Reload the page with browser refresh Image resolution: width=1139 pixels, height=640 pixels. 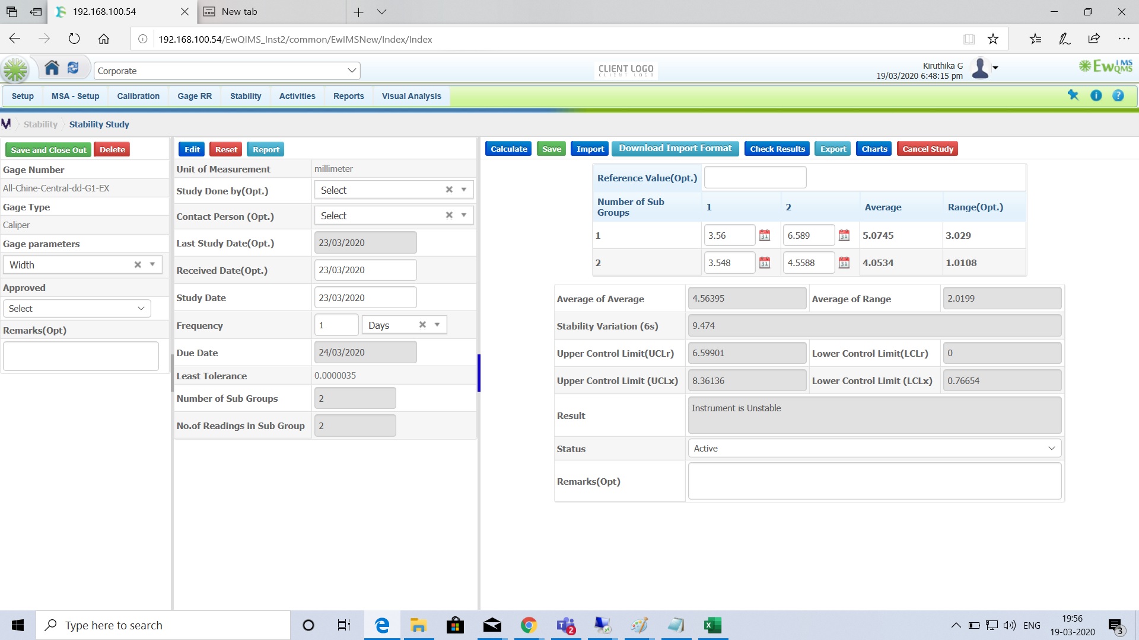pos(74,39)
